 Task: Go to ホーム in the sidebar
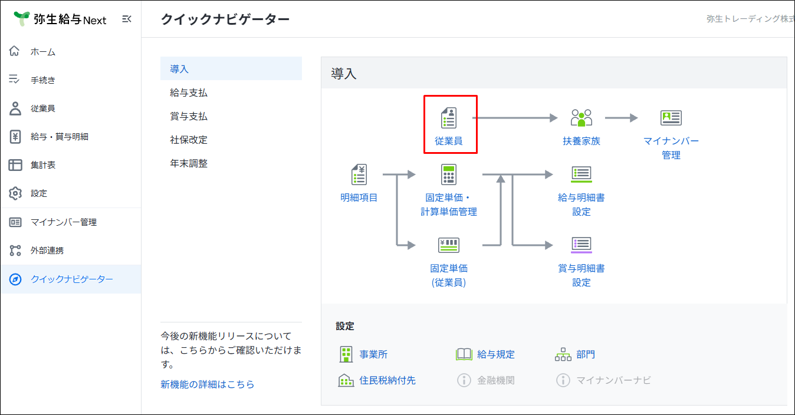pyautogui.click(x=43, y=52)
